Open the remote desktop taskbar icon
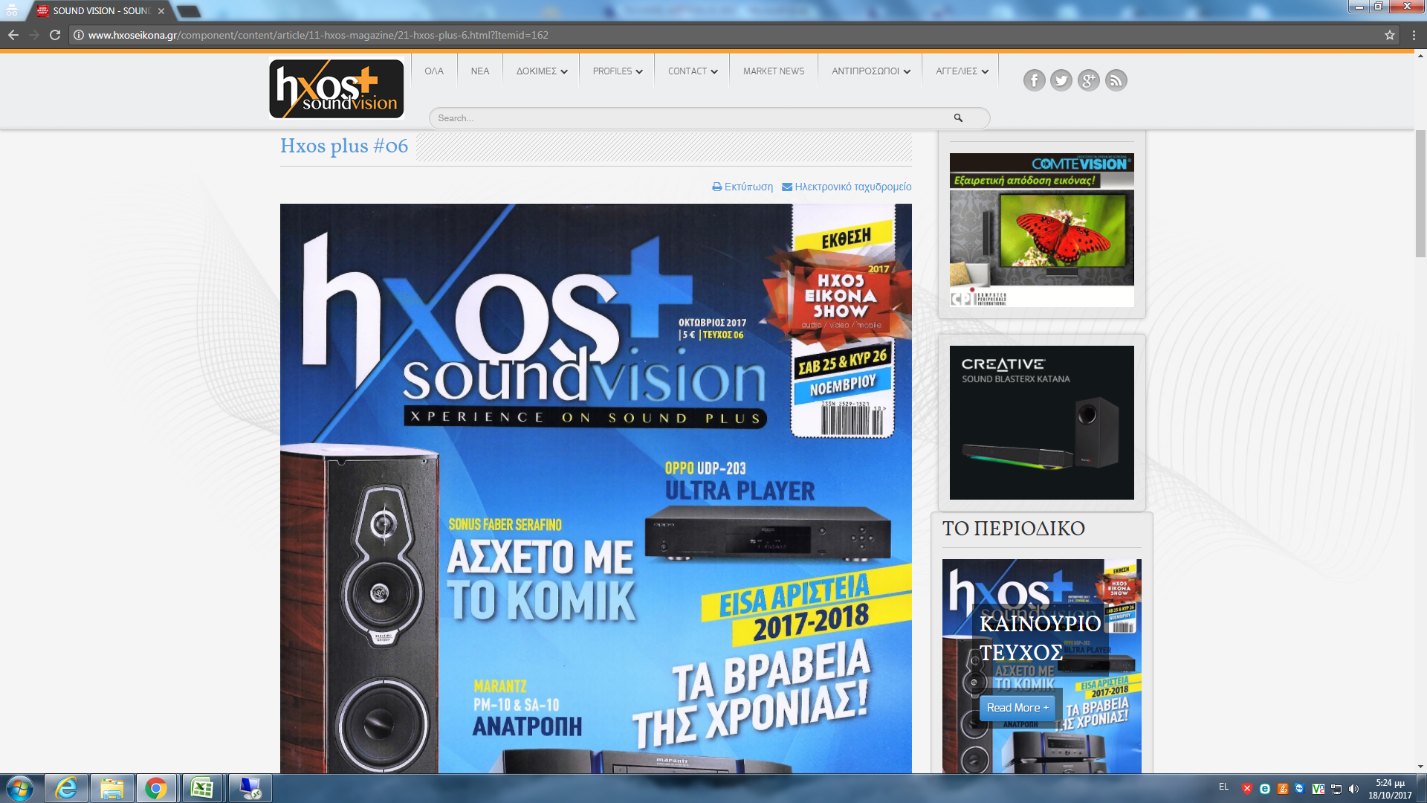Screen dimensions: 1427x803 point(250,788)
